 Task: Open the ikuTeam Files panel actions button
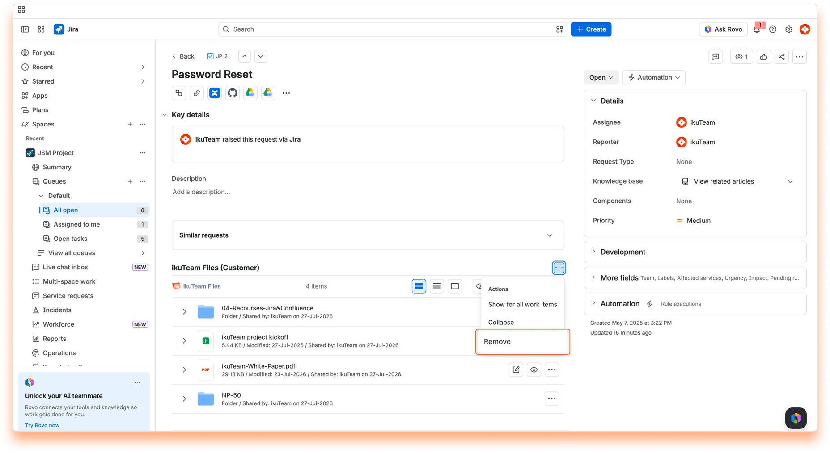[x=559, y=268]
